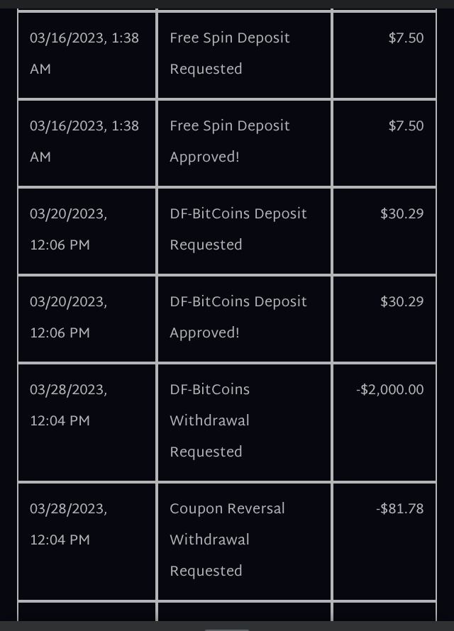Click the $7.50 amount in the Approved row

click(x=406, y=126)
